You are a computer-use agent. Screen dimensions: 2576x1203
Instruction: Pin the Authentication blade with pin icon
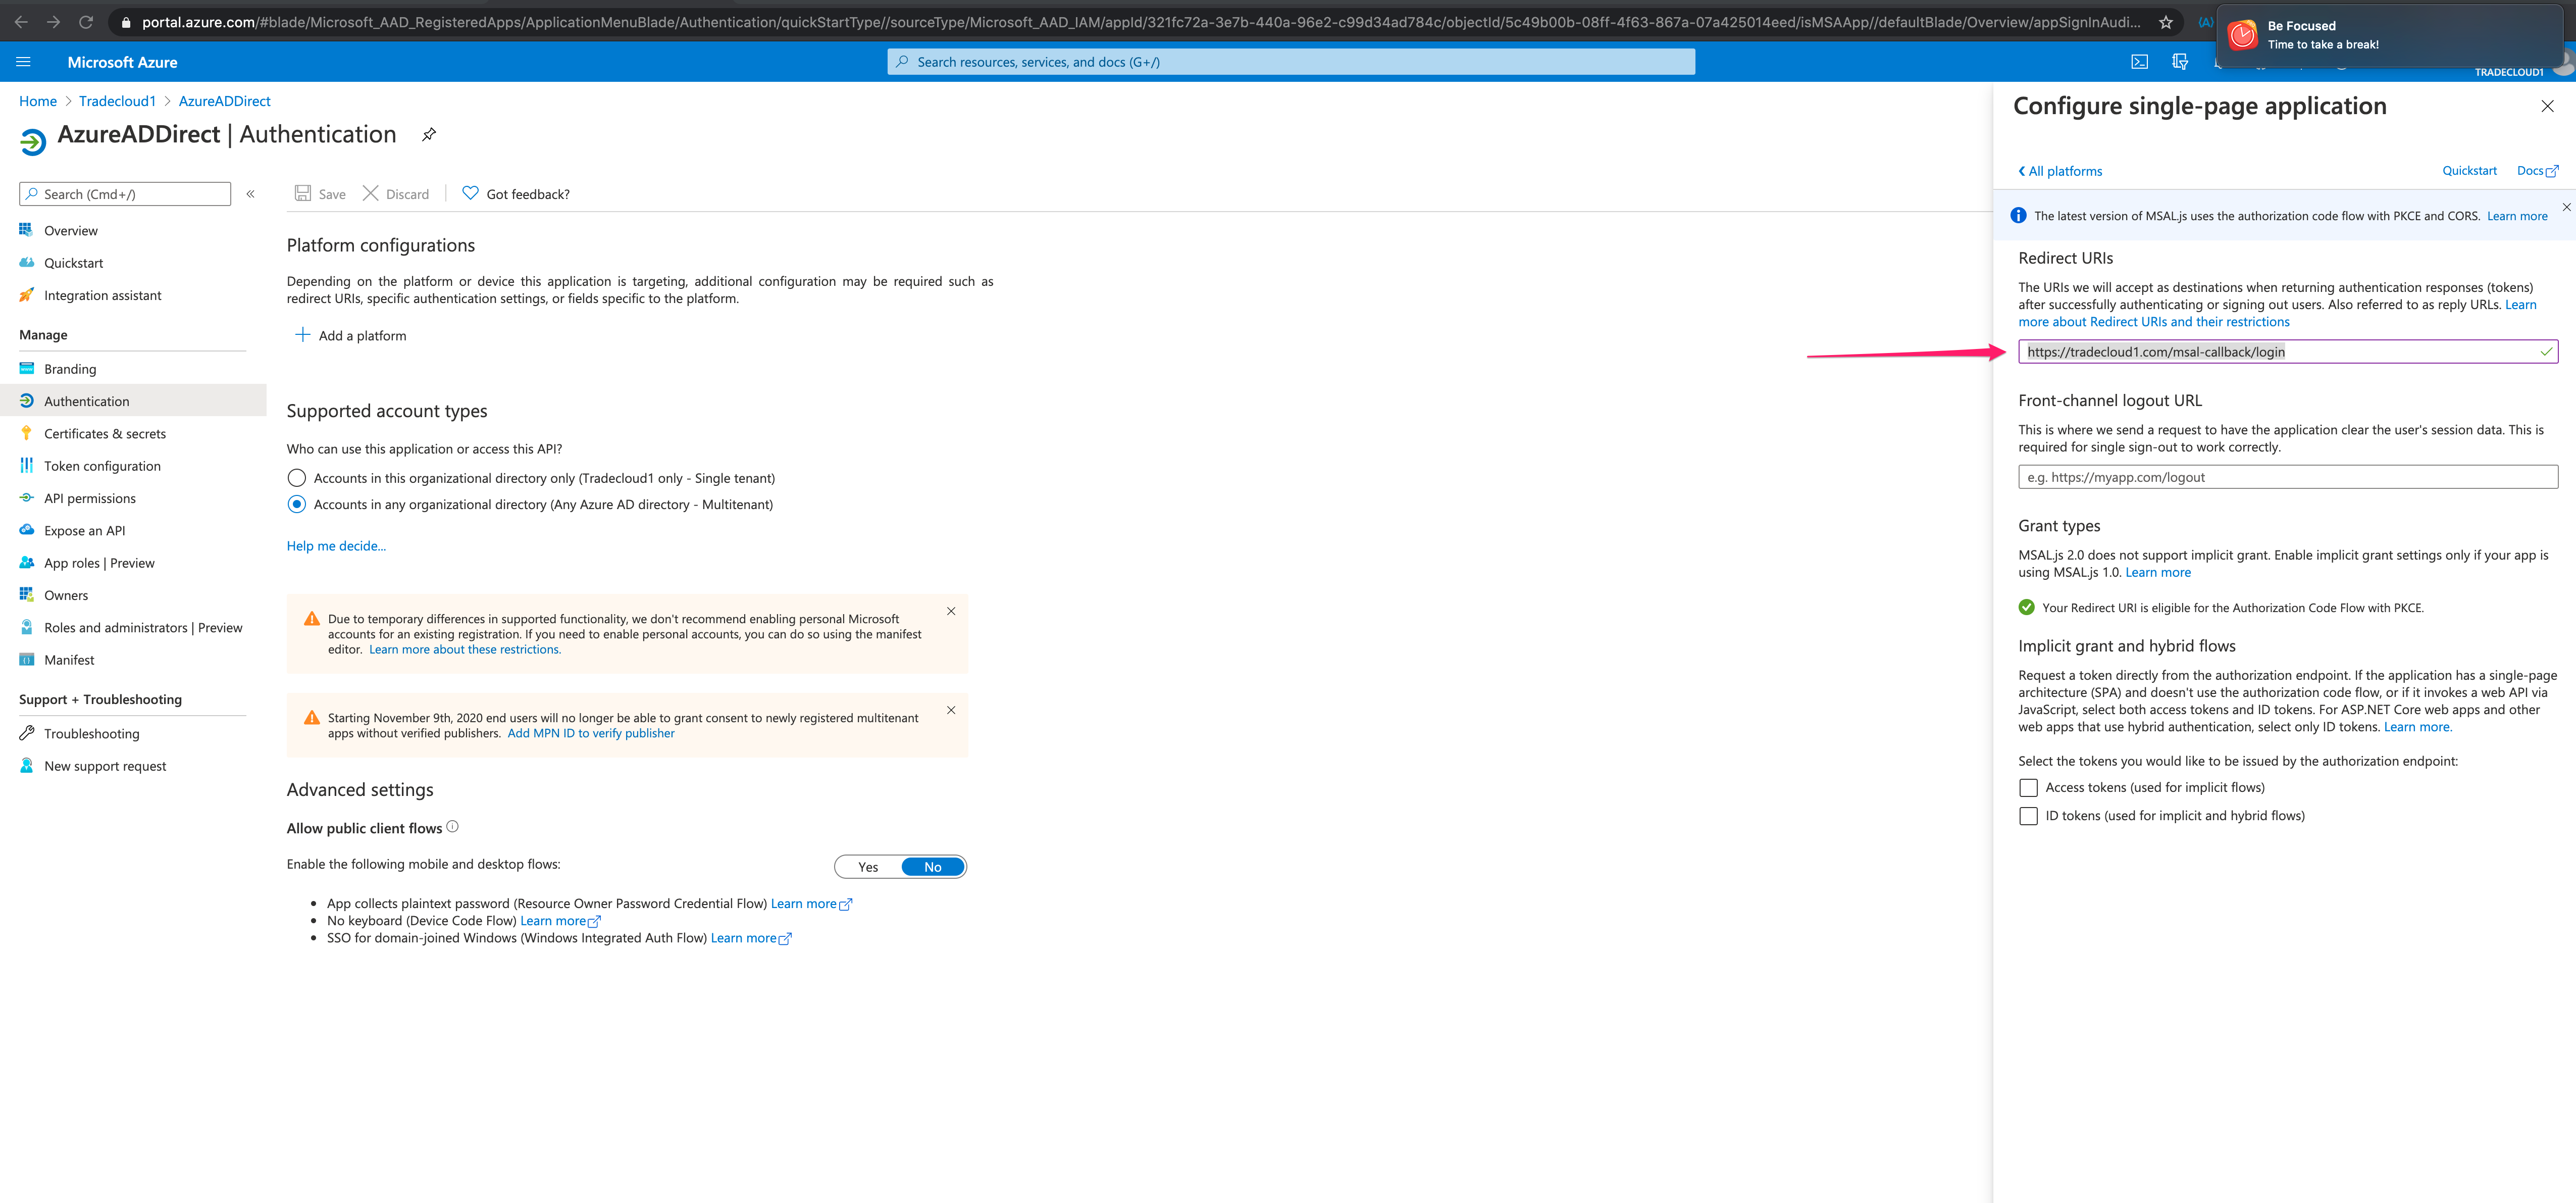click(x=429, y=135)
